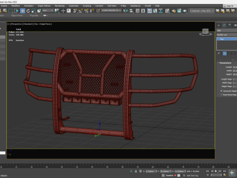This screenshot has width=237, height=178.
Task: Click the Play Animation button
Action: [216, 171]
